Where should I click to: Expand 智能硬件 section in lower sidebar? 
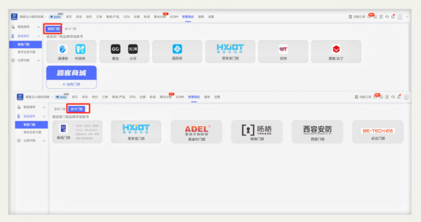pos(44,117)
